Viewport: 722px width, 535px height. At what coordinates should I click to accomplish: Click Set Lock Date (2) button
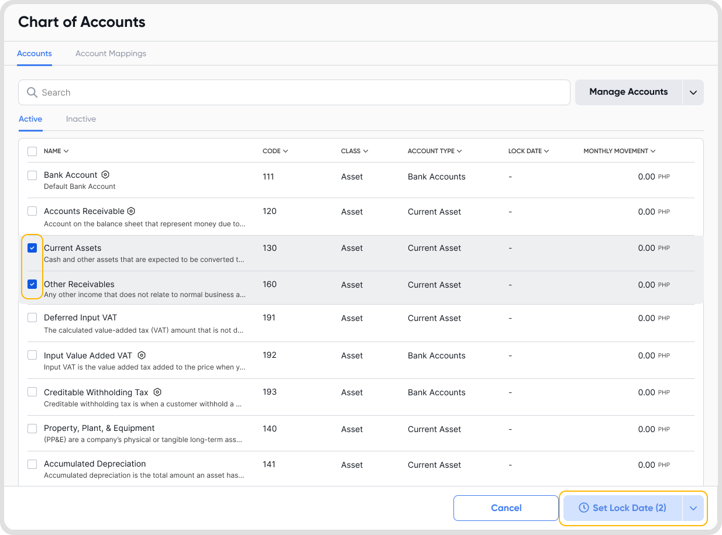tap(623, 508)
